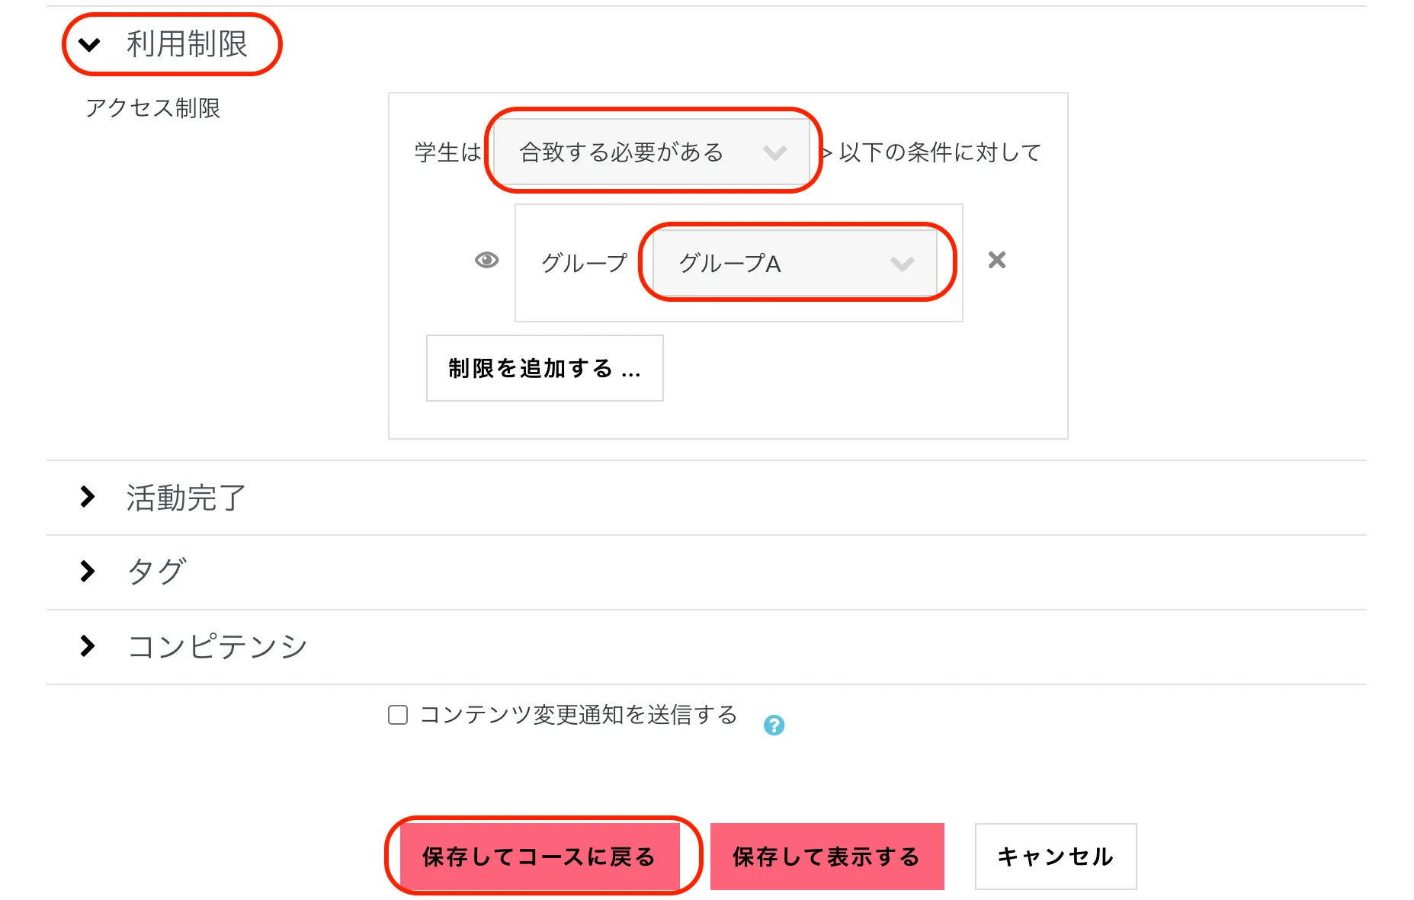Click the 利用制限 section heading
Viewport: 1414px width, 900px height.
click(x=187, y=44)
